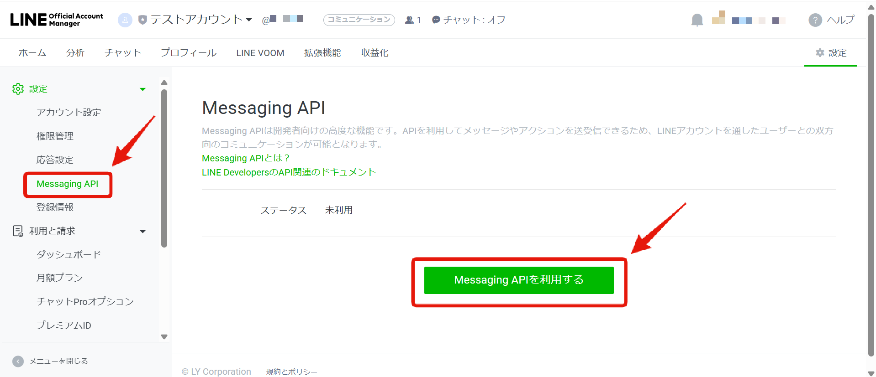Click the sidebar scrollbar up arrow
The image size is (876, 377).
click(x=164, y=83)
